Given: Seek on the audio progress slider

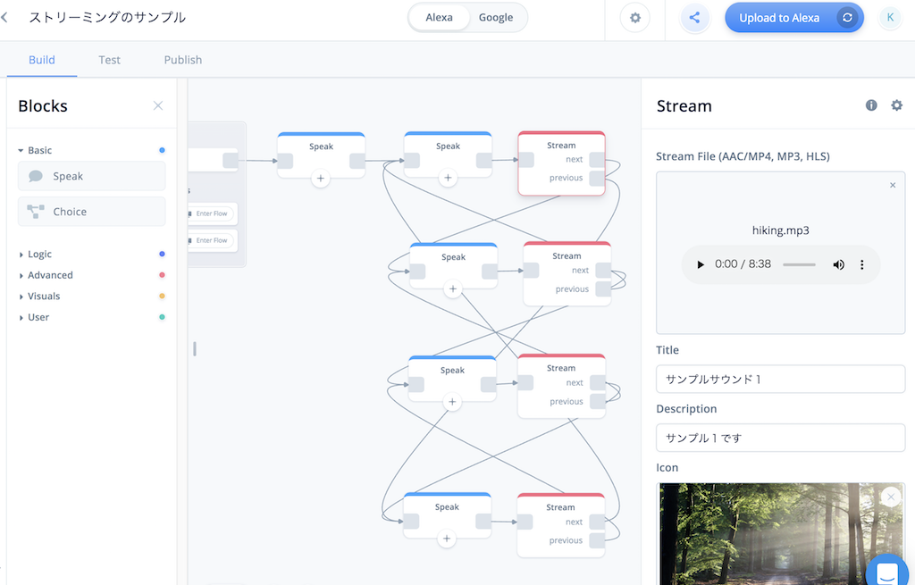Looking at the screenshot, I should point(799,264).
